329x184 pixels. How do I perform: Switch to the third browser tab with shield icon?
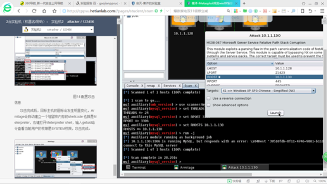(156, 3)
